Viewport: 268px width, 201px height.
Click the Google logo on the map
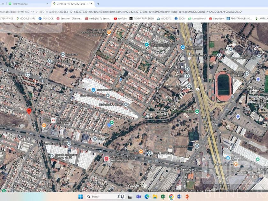(x=134, y=186)
